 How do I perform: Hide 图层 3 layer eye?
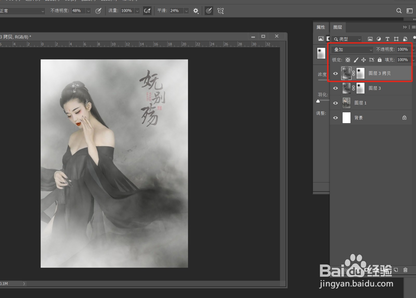pyautogui.click(x=335, y=88)
